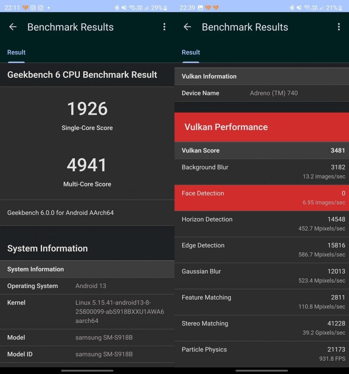The width and height of the screenshot is (349, 374).
Task: Tap the 4941 Multi-Core Score
Action: coord(87,165)
